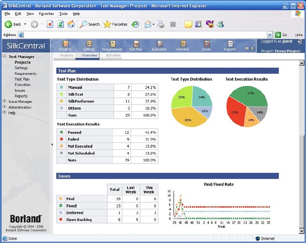
Task: Open the Execution unit icon
Action: coord(159,46)
